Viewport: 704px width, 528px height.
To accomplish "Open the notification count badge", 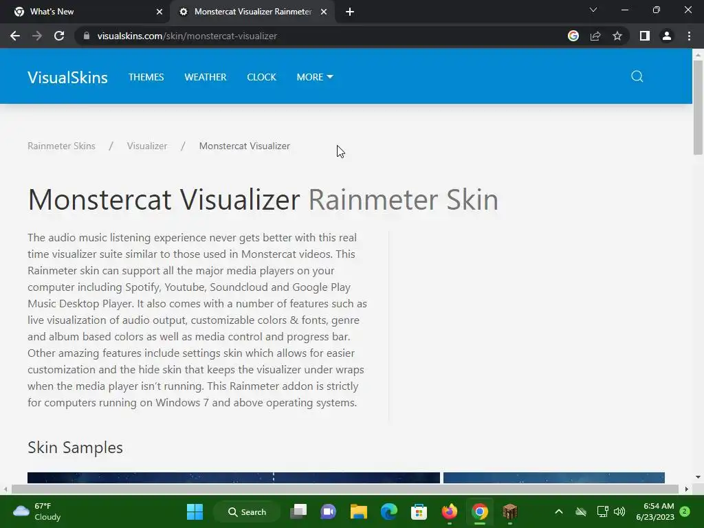I will tap(685, 511).
